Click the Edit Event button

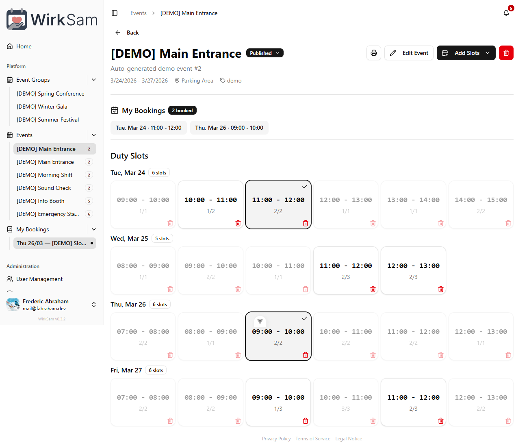pyautogui.click(x=409, y=53)
